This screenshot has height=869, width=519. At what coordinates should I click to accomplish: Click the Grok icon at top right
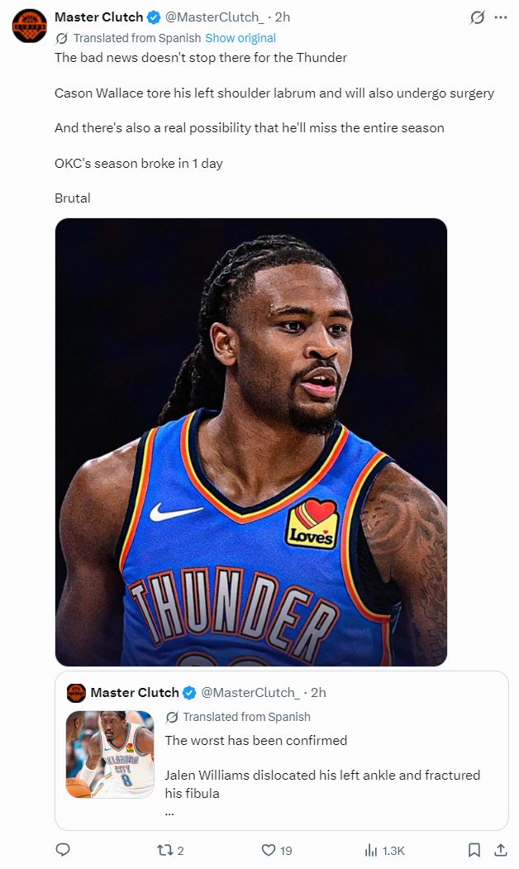[477, 17]
